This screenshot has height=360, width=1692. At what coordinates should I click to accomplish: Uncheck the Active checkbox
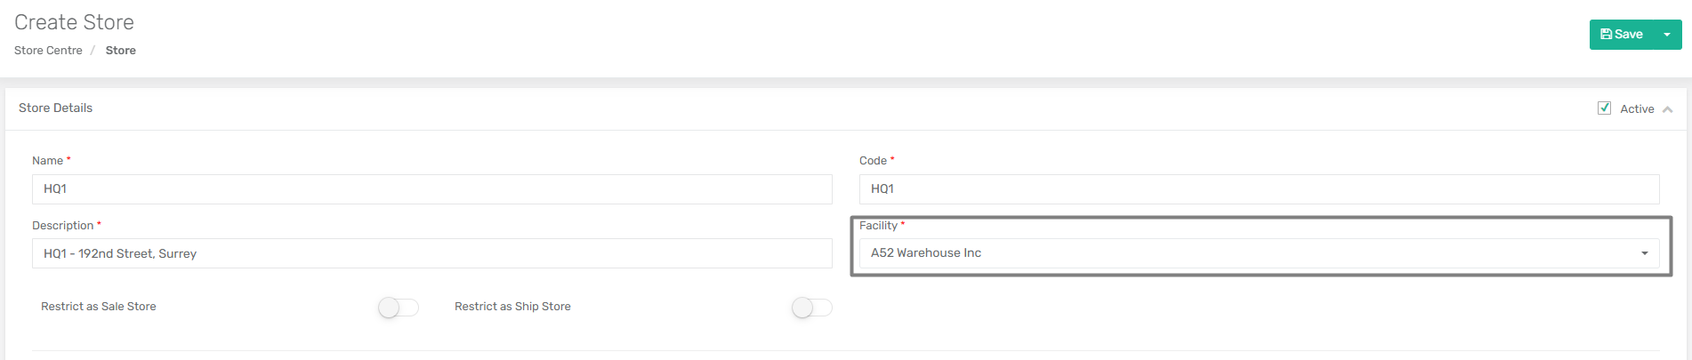coord(1604,108)
